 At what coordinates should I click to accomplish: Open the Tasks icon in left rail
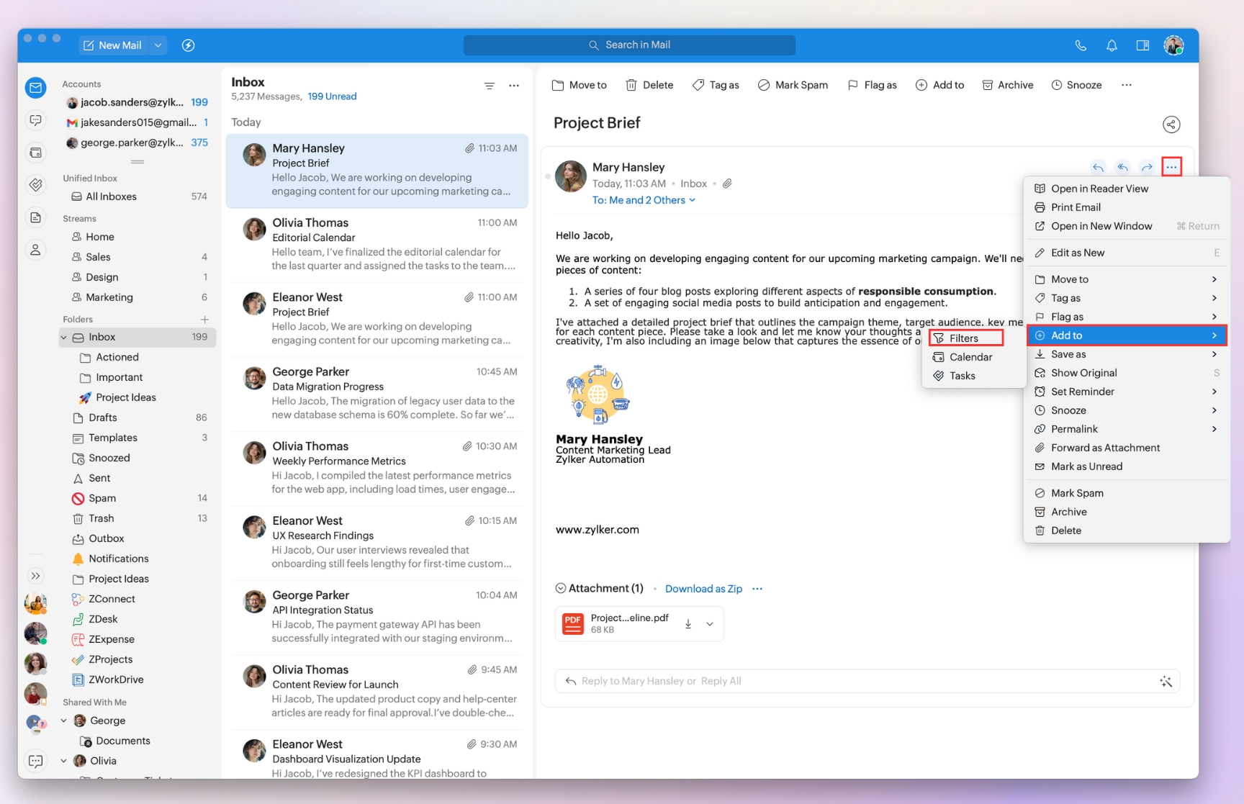(x=35, y=185)
